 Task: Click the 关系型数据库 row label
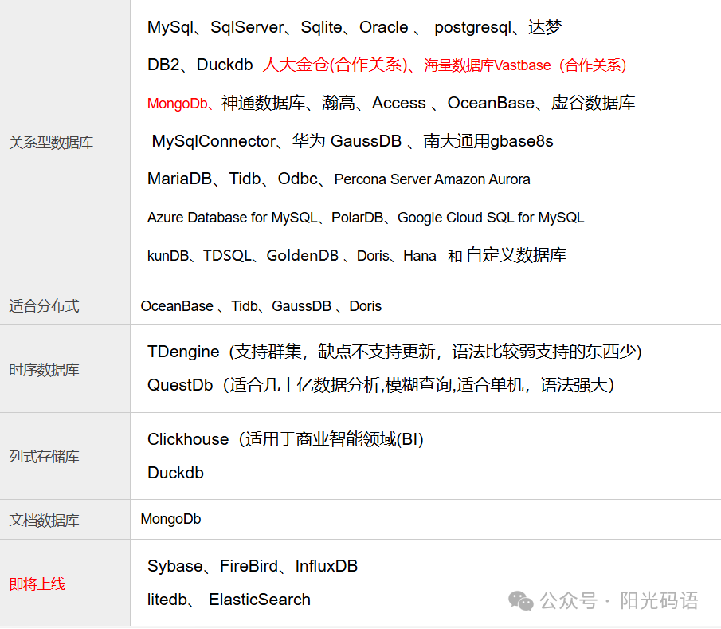coord(51,143)
